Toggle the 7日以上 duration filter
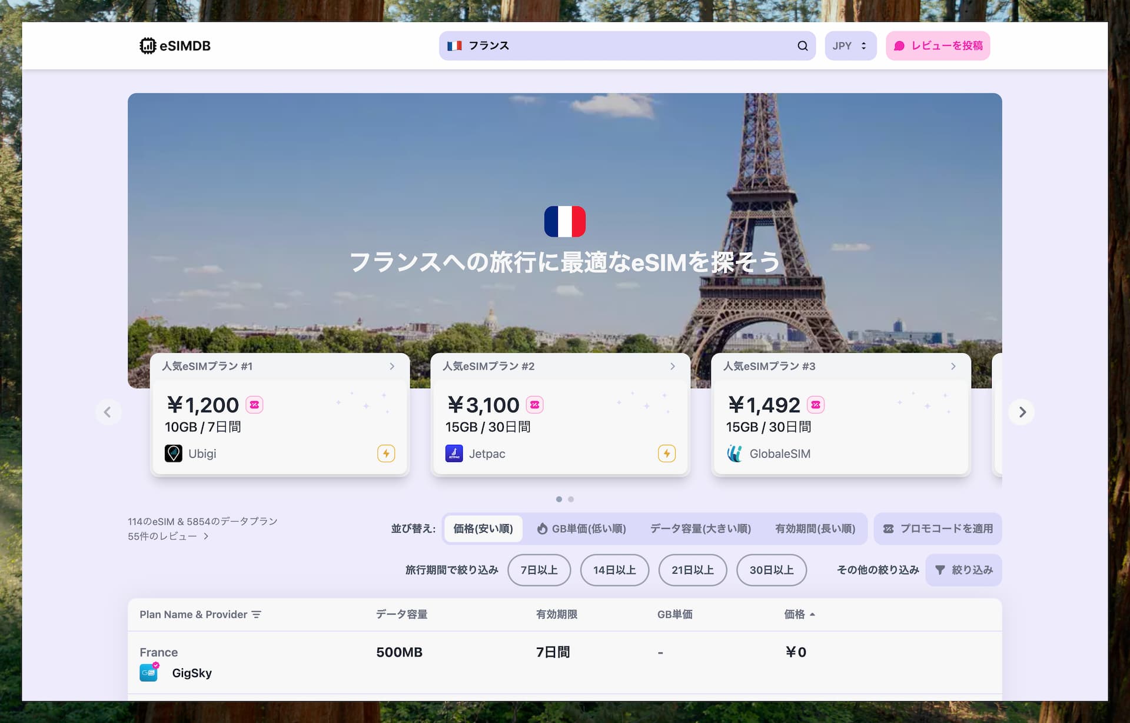Image resolution: width=1130 pixels, height=723 pixels. tap(539, 570)
